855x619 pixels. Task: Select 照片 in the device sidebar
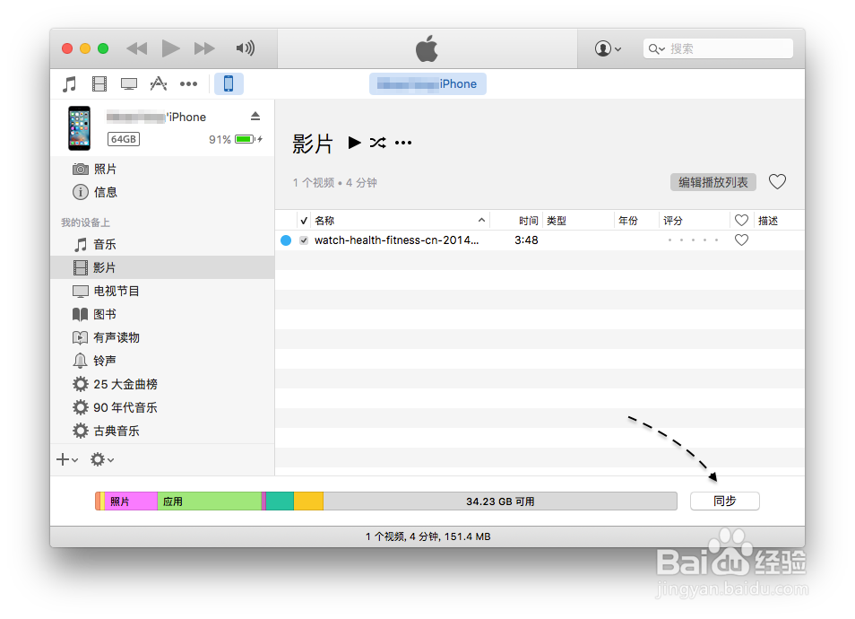(104, 168)
